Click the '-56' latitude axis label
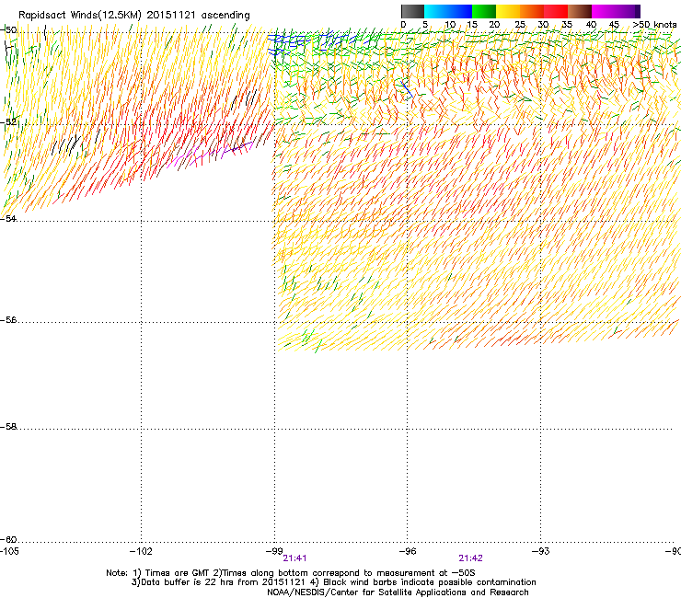Screen dimensions: 681x598 [9, 320]
